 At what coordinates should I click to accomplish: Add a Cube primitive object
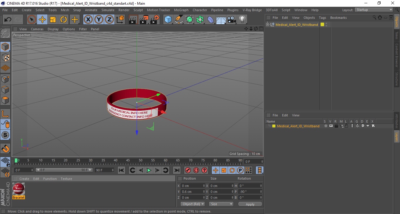click(168, 20)
